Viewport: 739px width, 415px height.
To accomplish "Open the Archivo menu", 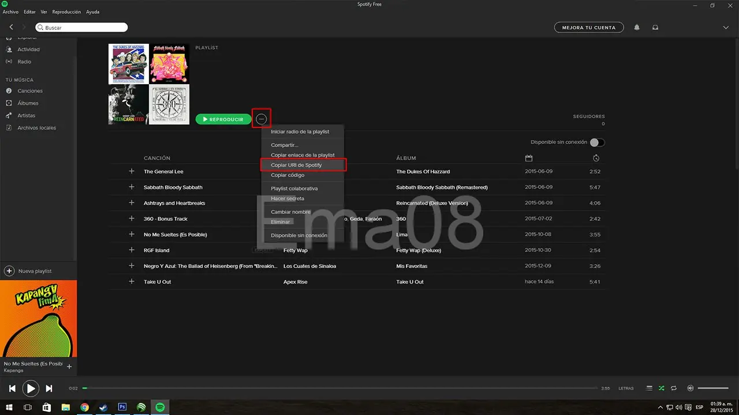I will coord(11,12).
